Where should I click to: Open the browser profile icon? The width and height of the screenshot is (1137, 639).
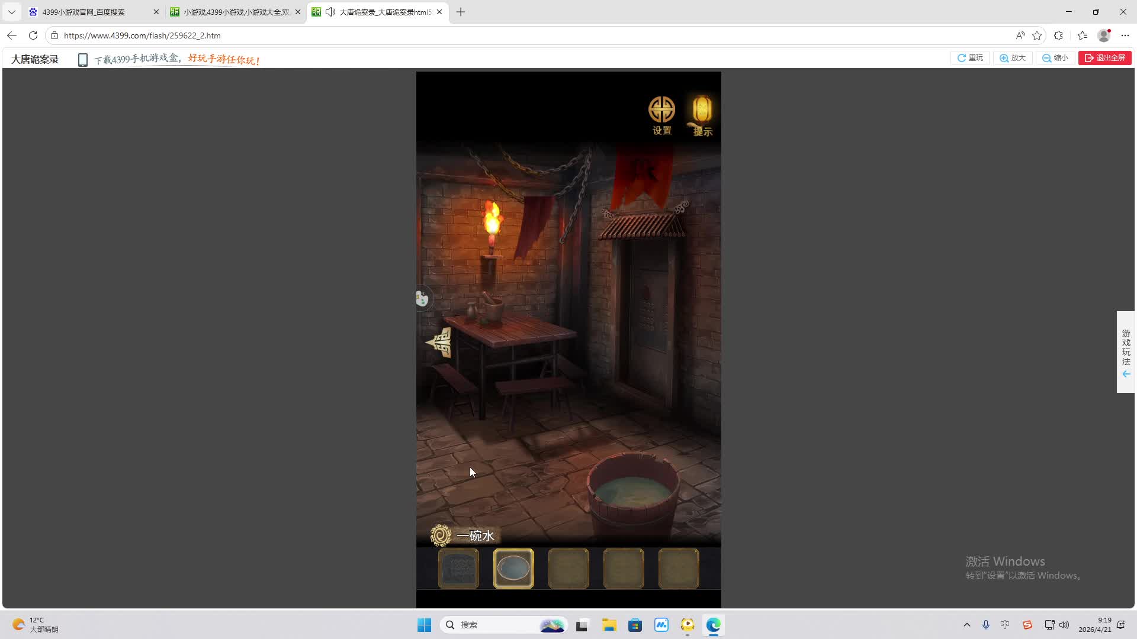tap(1104, 35)
